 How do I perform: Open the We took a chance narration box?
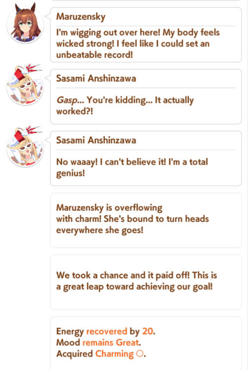[x=146, y=282]
